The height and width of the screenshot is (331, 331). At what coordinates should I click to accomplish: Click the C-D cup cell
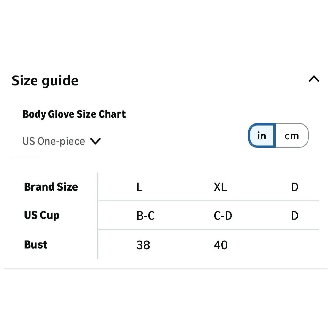click(x=223, y=216)
